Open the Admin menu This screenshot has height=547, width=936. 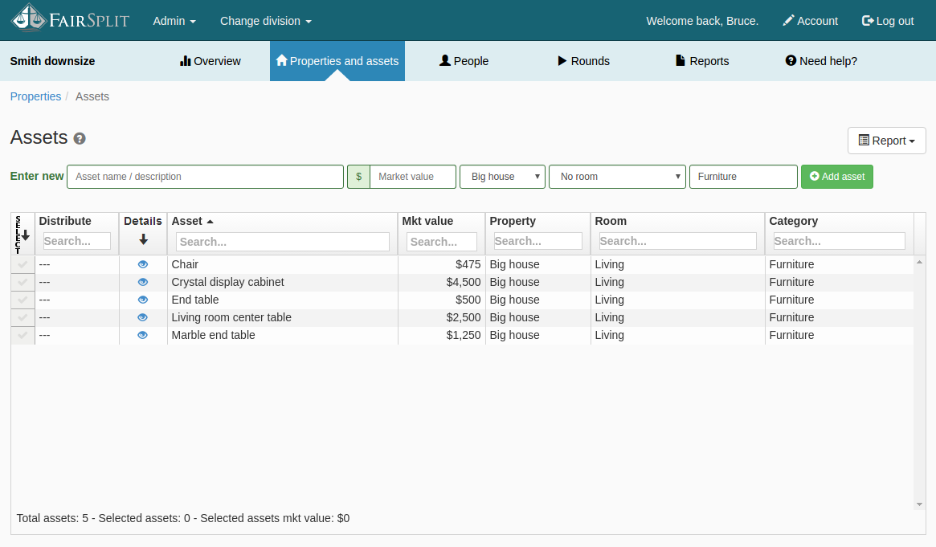(174, 21)
